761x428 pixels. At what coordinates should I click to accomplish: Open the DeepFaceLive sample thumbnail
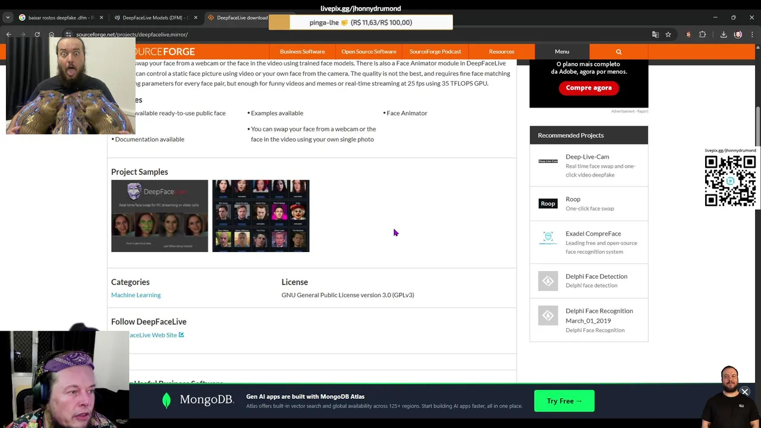click(159, 216)
